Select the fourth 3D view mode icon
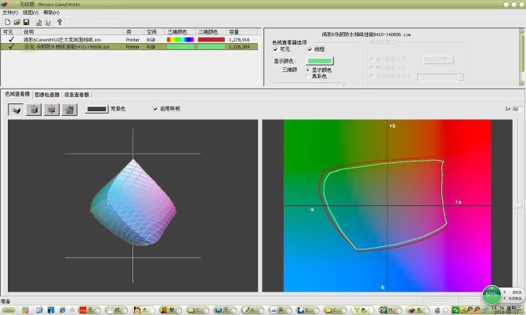Image resolution: width=526 pixels, height=315 pixels. [x=69, y=110]
